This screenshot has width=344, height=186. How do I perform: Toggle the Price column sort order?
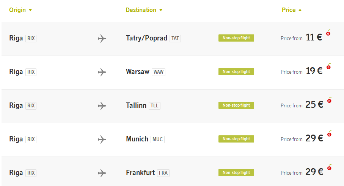[292, 10]
